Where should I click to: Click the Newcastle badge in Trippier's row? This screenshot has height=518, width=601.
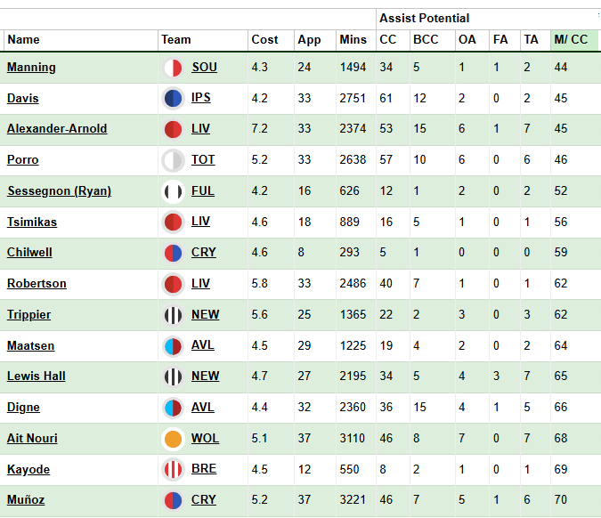point(174,315)
